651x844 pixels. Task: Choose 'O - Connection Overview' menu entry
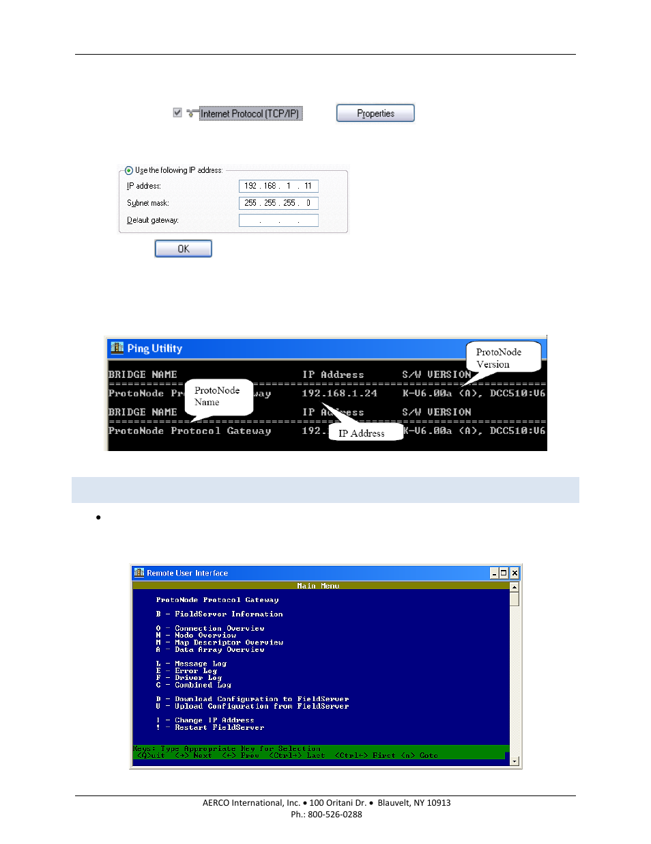(210, 629)
